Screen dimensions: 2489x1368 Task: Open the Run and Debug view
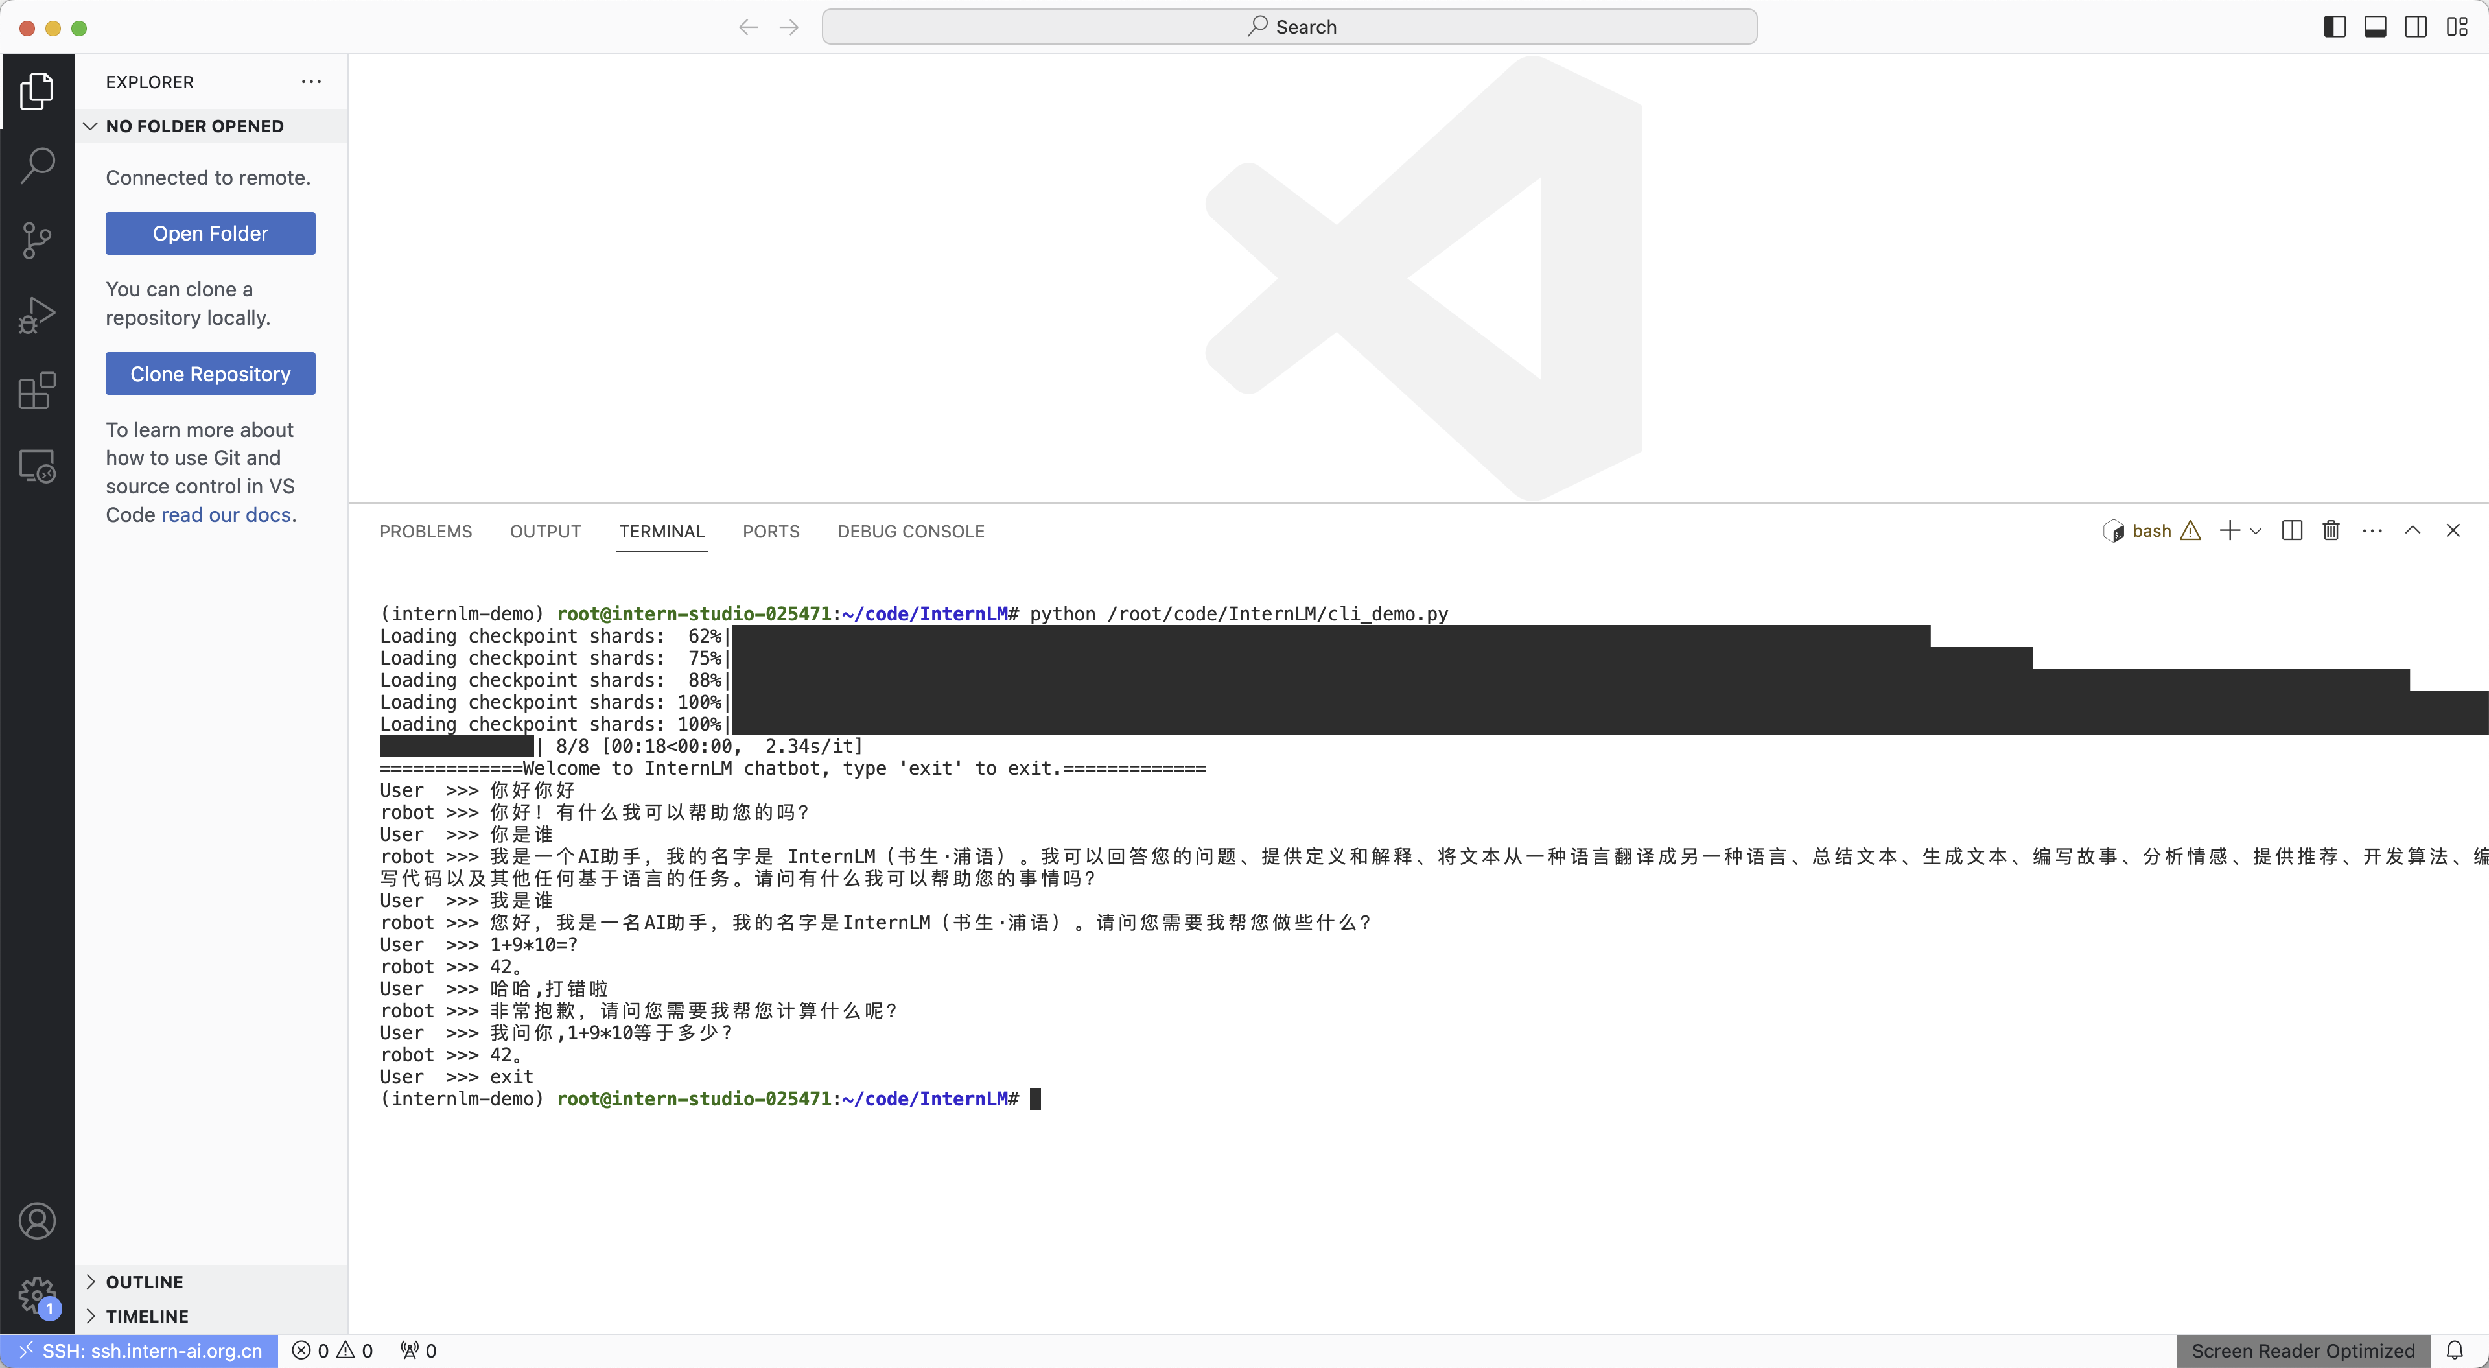(x=37, y=315)
